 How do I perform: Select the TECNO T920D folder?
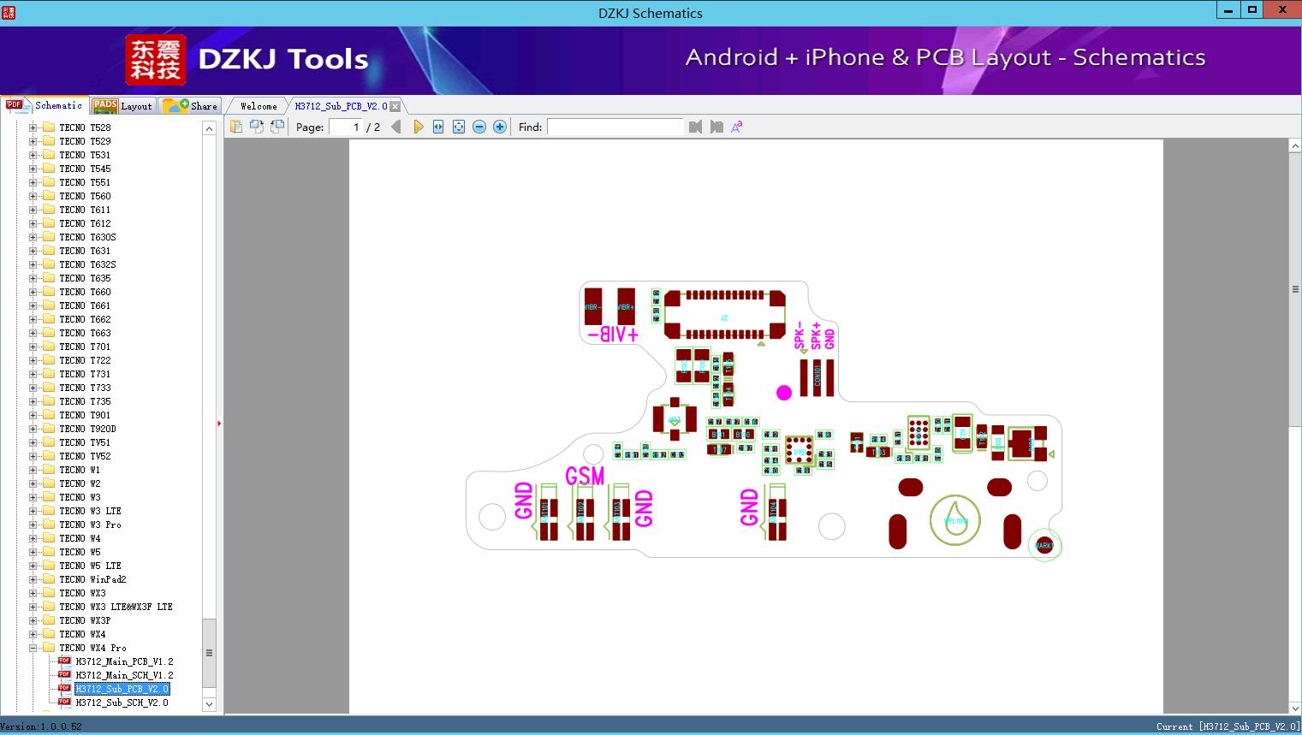[87, 429]
